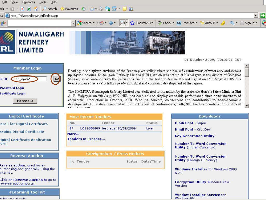Screen dimensions: 266x200
Task: Open the Mail icon dropdown arrow
Action: [x=96, y=9]
